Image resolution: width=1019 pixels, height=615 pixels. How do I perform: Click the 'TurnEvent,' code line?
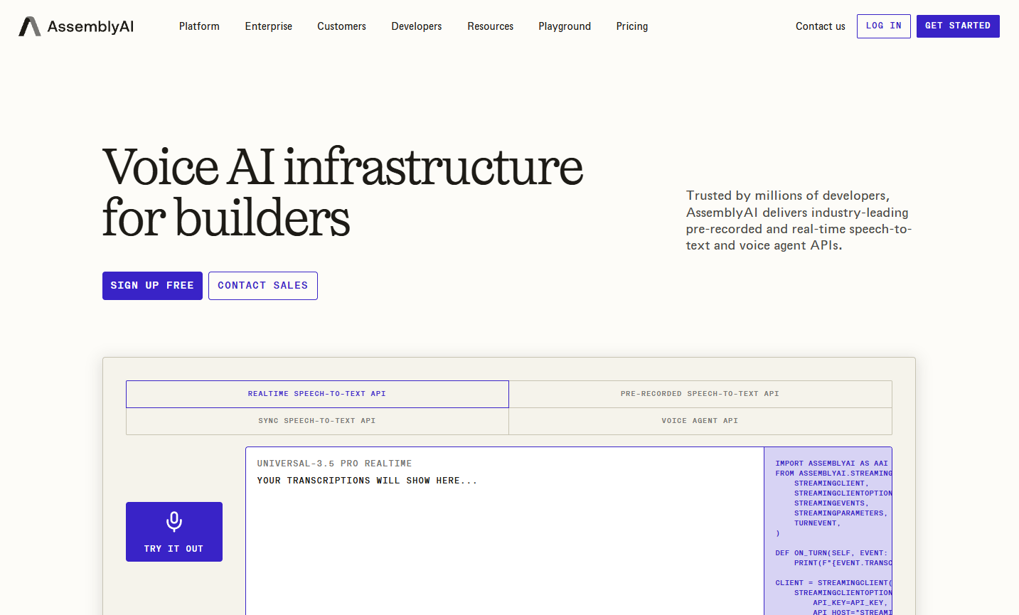point(817,523)
